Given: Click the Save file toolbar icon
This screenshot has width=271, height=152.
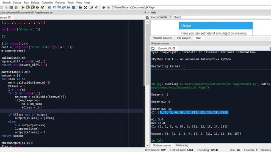Looking at the screenshot, I should point(2,8).
